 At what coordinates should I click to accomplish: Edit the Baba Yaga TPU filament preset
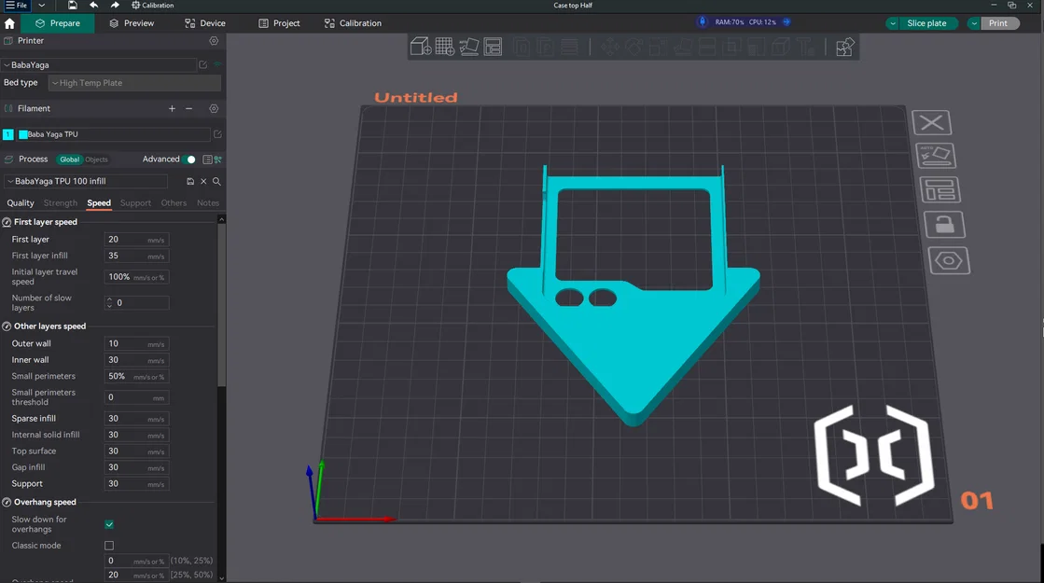tap(217, 134)
